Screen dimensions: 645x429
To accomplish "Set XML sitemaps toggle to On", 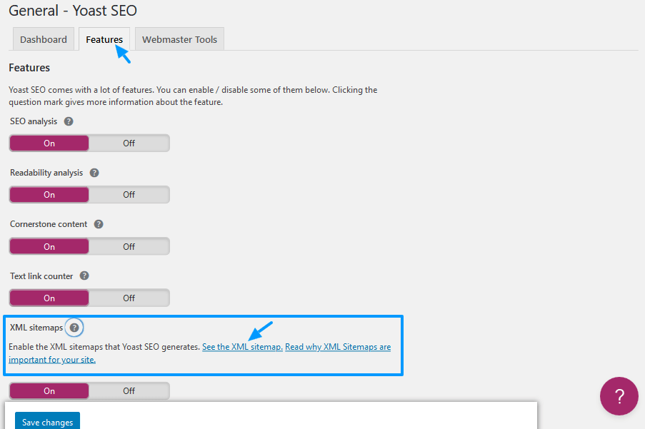I will click(49, 390).
